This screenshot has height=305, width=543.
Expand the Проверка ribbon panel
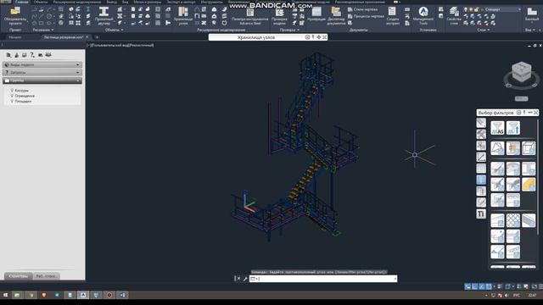[289, 30]
